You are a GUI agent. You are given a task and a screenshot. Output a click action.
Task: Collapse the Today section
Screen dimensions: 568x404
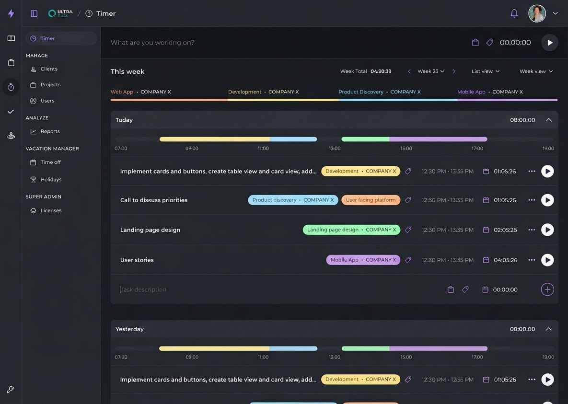548,120
